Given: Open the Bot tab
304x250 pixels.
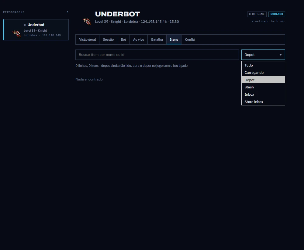Looking at the screenshot, I should point(123,39).
